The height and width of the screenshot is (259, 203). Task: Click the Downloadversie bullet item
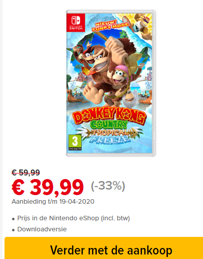click(x=42, y=229)
